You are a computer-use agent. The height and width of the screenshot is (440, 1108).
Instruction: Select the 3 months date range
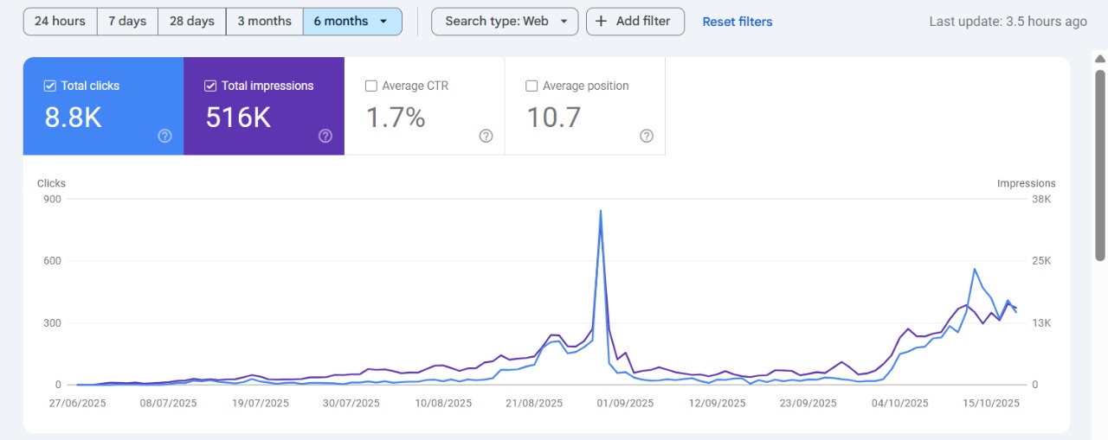pyautogui.click(x=264, y=22)
